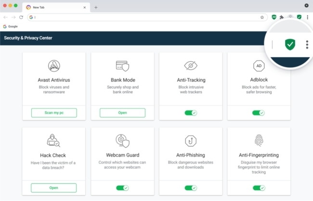
Task: Toggle Webcam Guard off
Action: [x=122, y=188]
